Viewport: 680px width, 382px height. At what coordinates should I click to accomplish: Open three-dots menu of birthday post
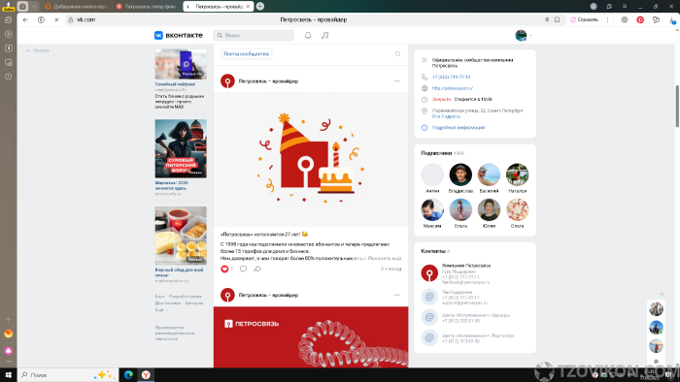click(x=396, y=80)
